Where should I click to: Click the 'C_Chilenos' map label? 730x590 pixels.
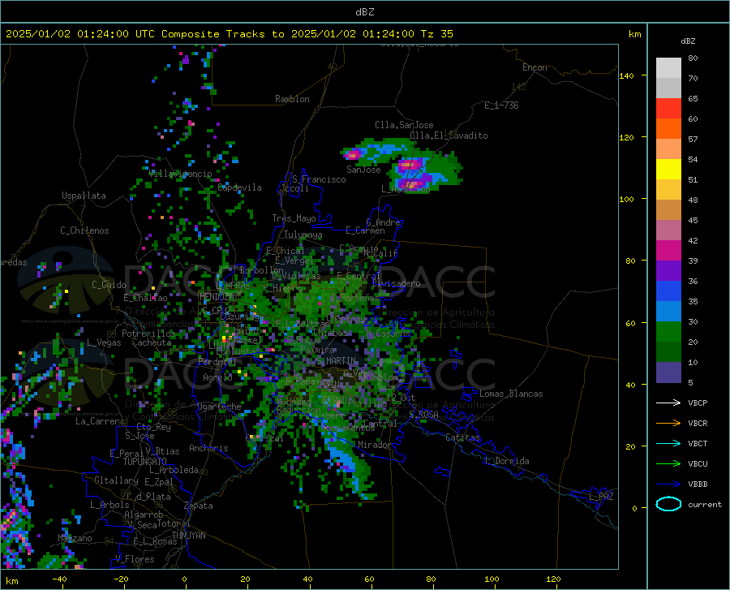pos(84,230)
